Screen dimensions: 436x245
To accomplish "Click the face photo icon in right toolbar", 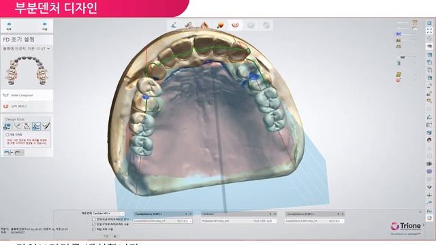I will [429, 140].
